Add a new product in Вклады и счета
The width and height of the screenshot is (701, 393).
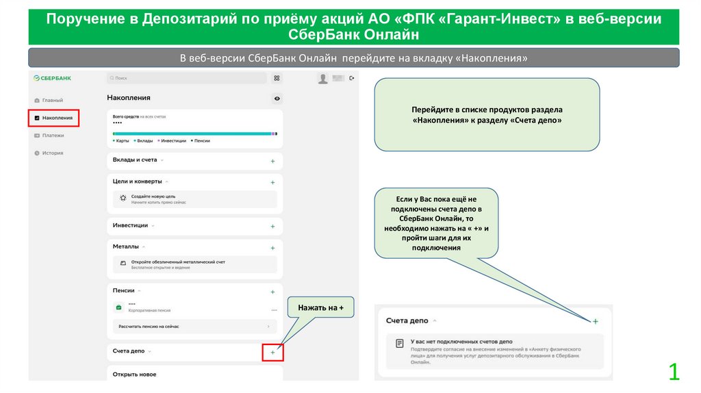click(272, 161)
